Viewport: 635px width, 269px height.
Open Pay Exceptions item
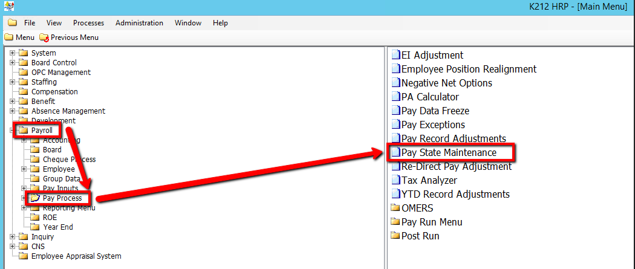(433, 125)
